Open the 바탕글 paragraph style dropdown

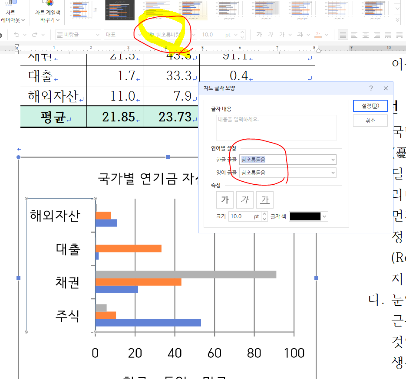pyautogui.click(x=99, y=35)
